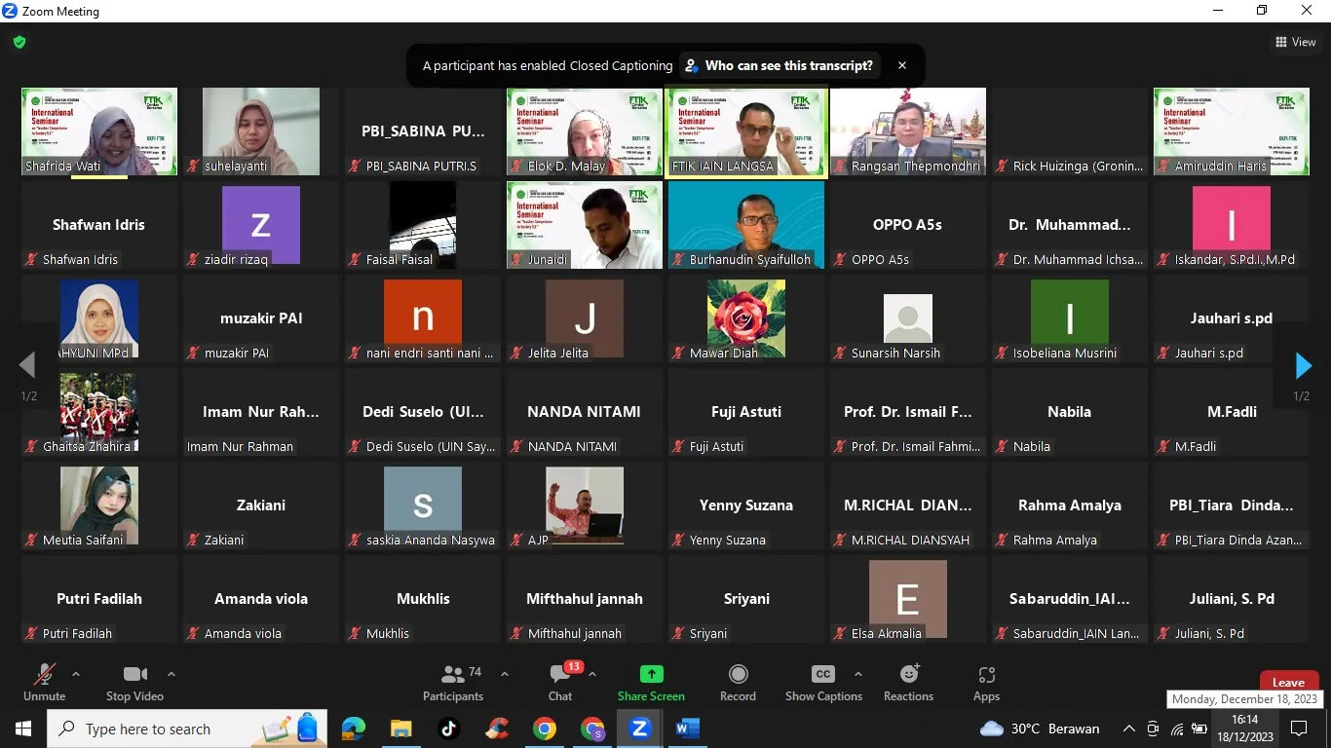
Task: Click the green encryption shield icon
Action: (x=19, y=42)
